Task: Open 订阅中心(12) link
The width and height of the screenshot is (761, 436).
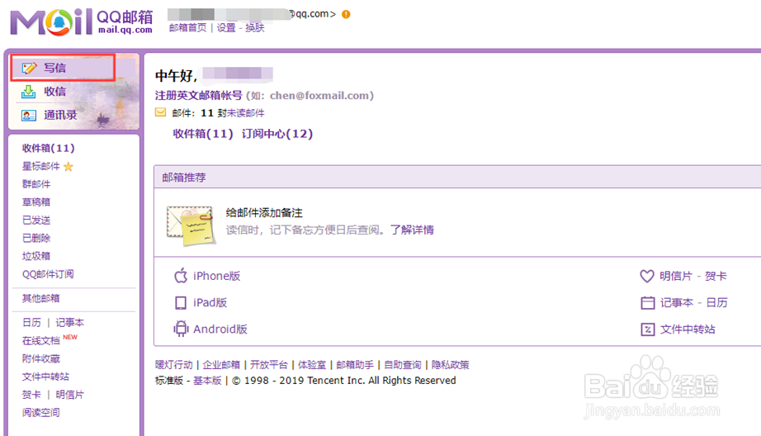Action: [277, 134]
